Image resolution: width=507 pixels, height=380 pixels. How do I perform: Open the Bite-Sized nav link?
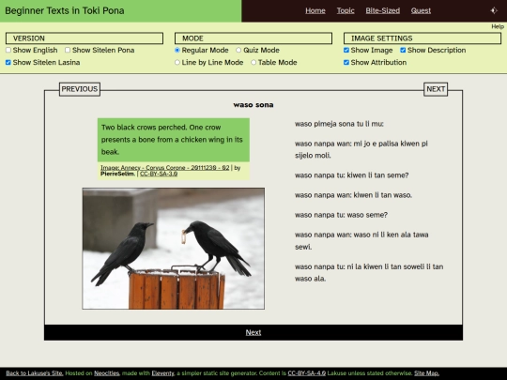382,10
